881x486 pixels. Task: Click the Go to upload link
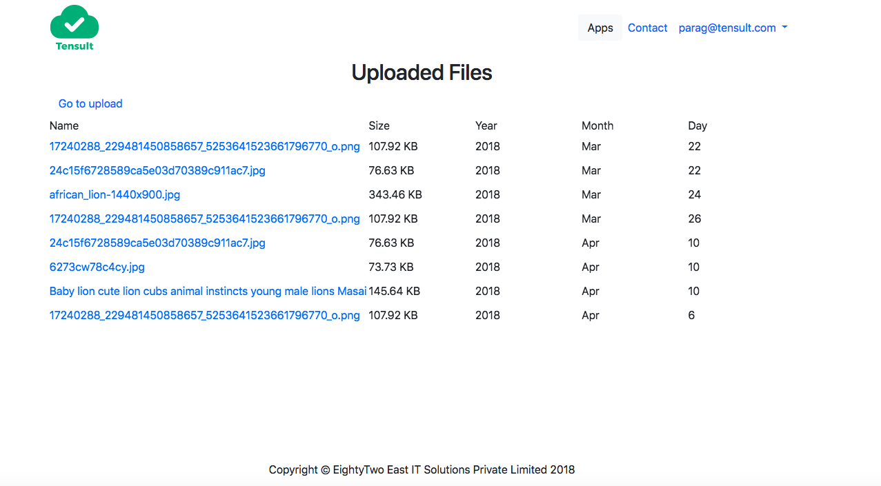pyautogui.click(x=90, y=103)
